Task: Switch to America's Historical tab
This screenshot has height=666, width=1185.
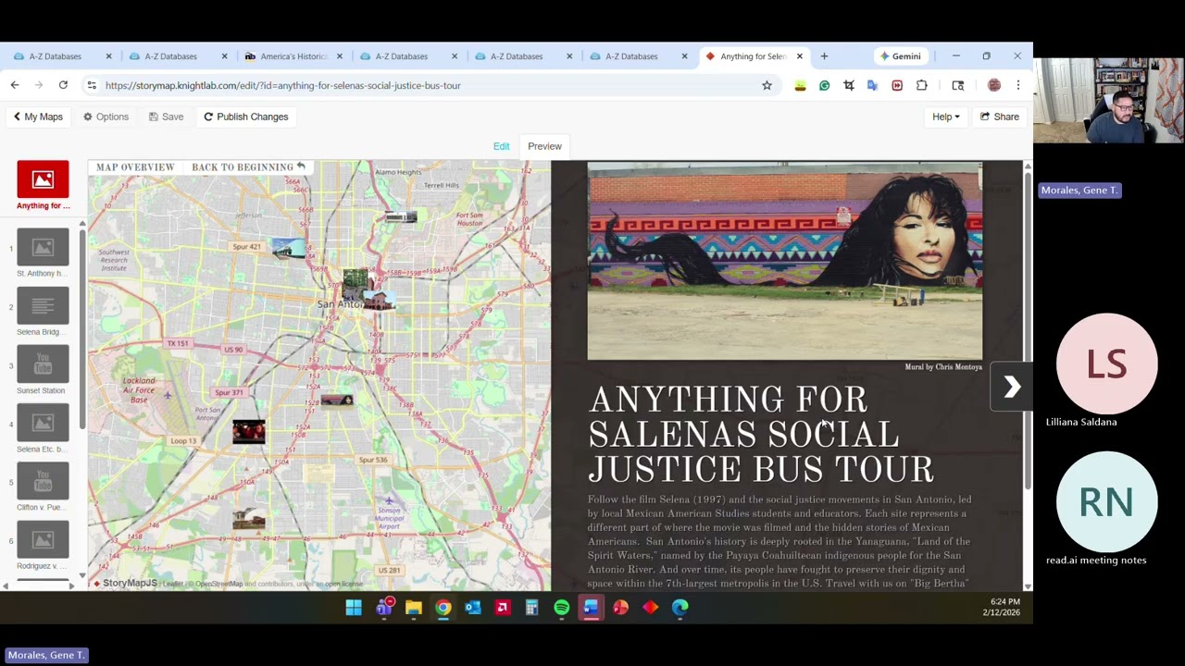Action: (x=293, y=56)
